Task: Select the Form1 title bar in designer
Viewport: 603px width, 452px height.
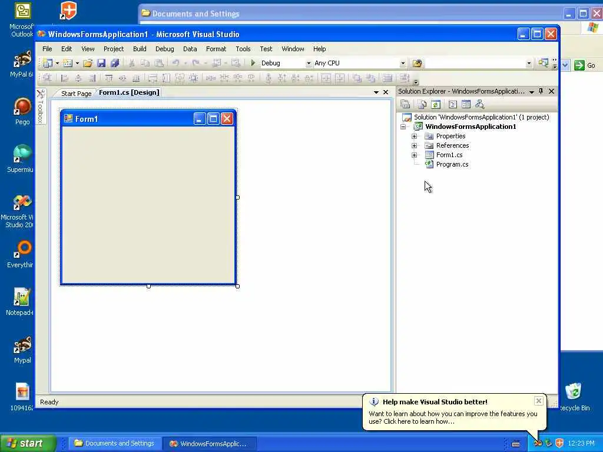Action: (148, 119)
